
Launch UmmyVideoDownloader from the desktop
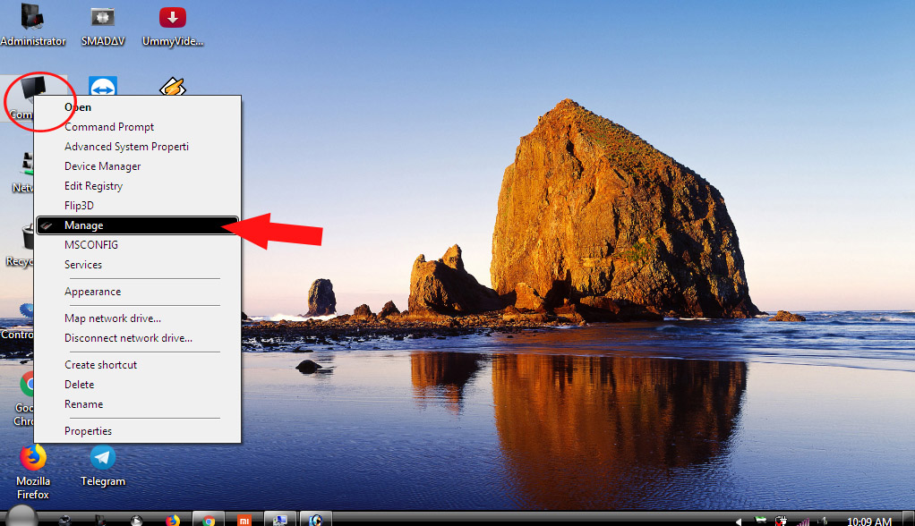pos(171,18)
